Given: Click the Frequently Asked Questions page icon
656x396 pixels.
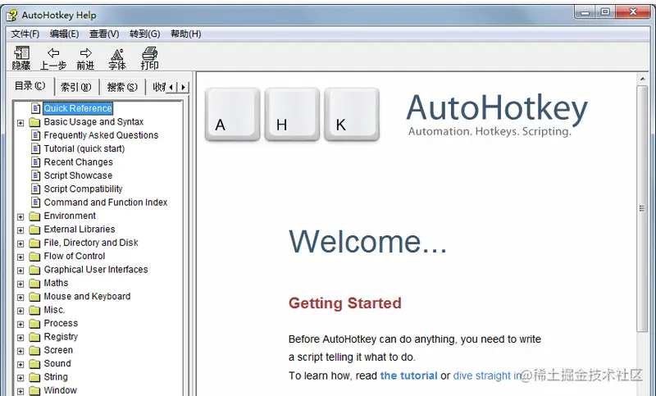Looking at the screenshot, I should [x=36, y=135].
